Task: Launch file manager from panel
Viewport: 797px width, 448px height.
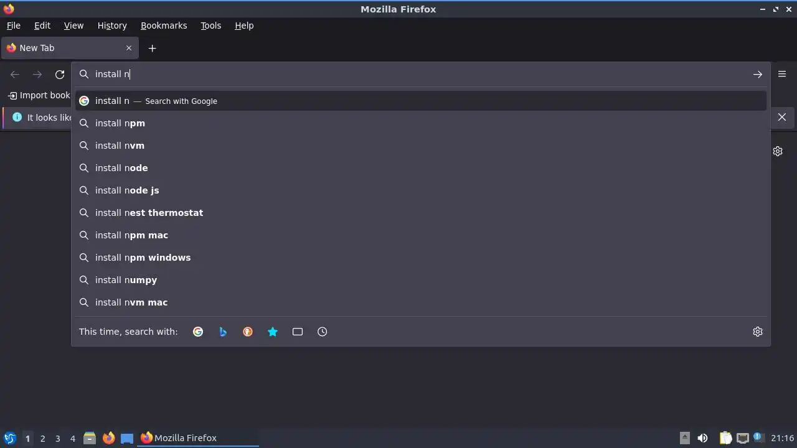Action: (x=90, y=438)
